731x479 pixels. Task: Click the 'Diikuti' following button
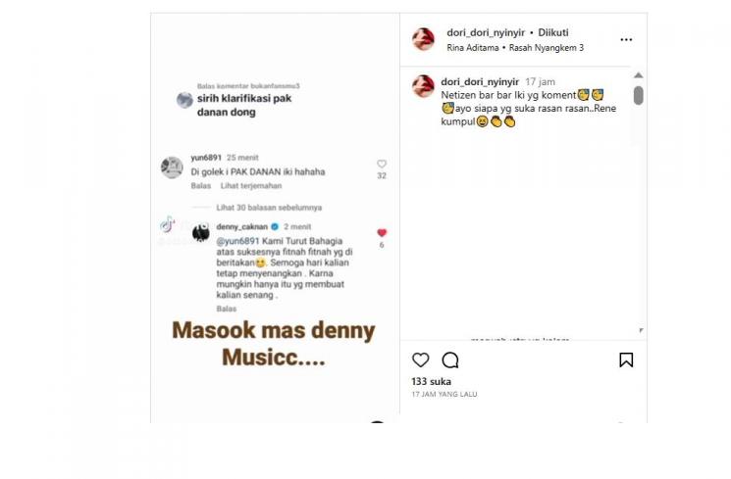(x=553, y=32)
